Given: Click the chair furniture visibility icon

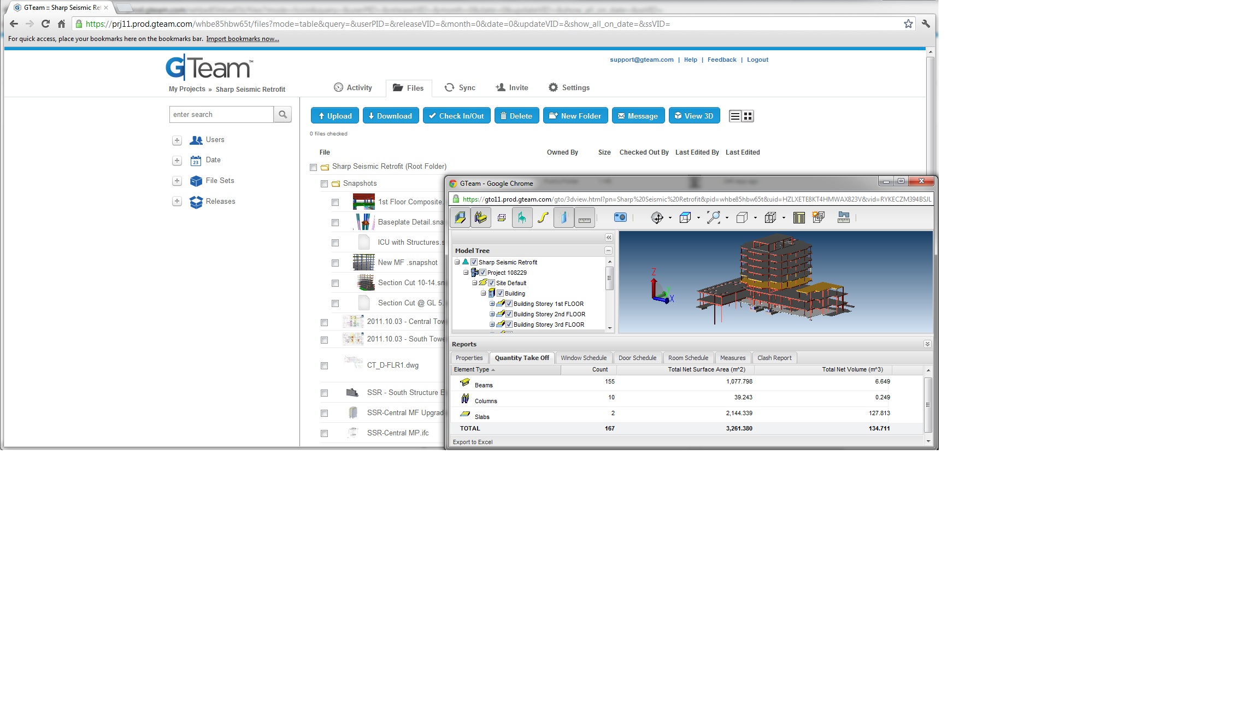Looking at the screenshot, I should pos(522,218).
